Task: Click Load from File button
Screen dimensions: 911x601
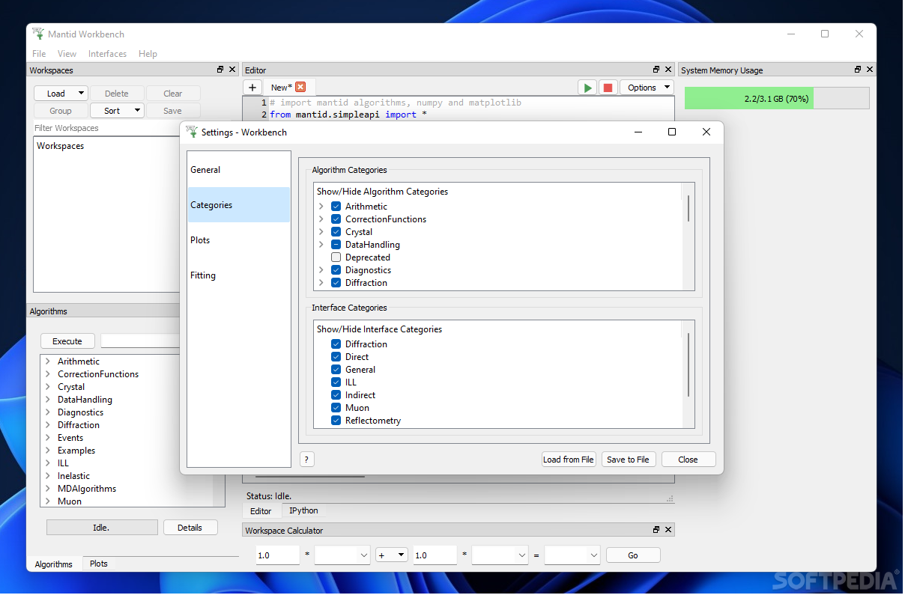Action: click(569, 460)
